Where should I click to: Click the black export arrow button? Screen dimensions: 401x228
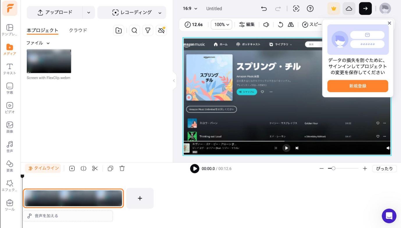[365, 9]
